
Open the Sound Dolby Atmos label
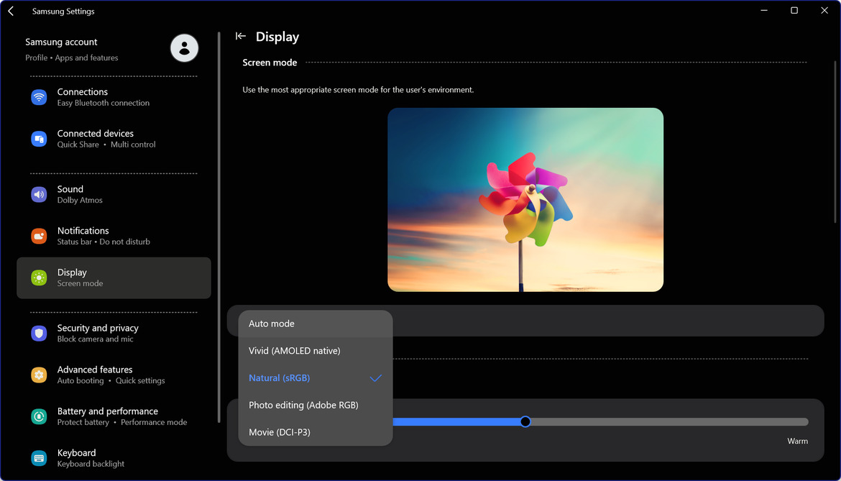coord(80,195)
